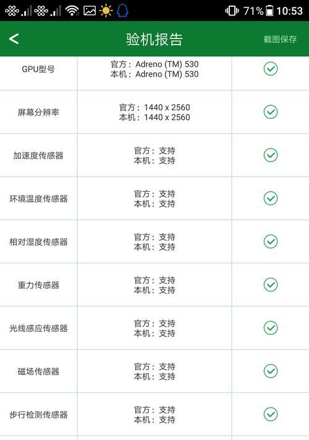This screenshot has width=309, height=440.
Task: Tap the Wi-Fi status icon
Action: click(x=72, y=11)
